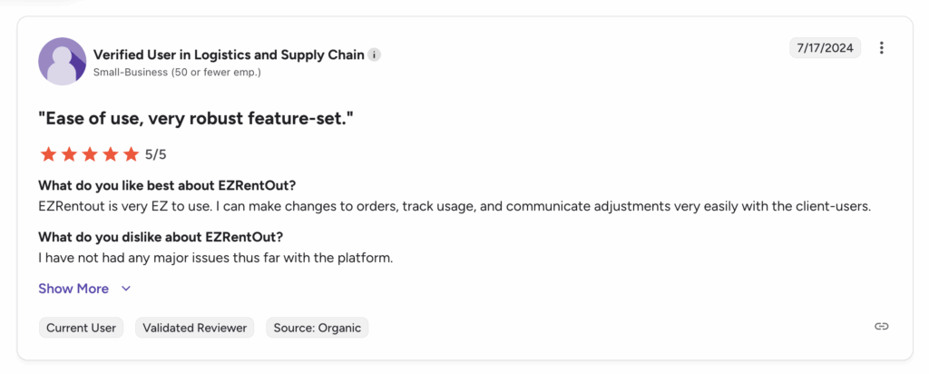Copy the review link via chain icon
This screenshot has width=929, height=374.
tap(881, 327)
